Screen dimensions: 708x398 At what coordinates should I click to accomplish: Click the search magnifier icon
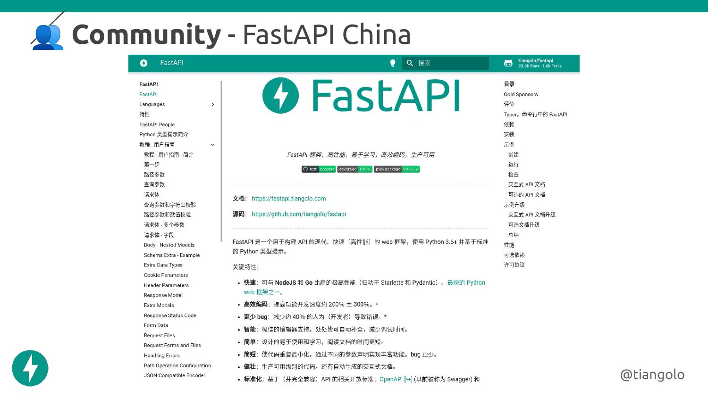point(410,63)
